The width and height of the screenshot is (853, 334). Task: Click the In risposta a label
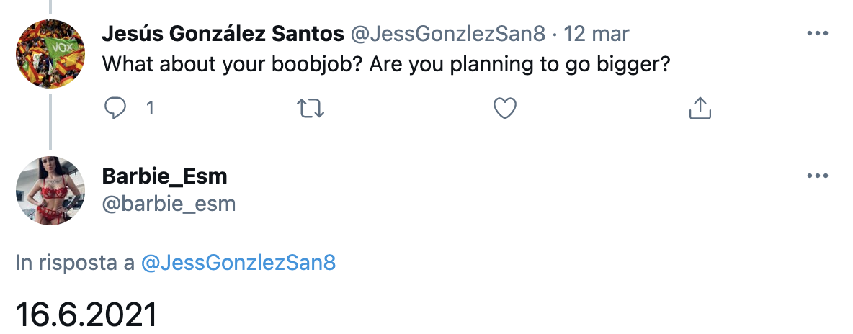pyautogui.click(x=75, y=263)
